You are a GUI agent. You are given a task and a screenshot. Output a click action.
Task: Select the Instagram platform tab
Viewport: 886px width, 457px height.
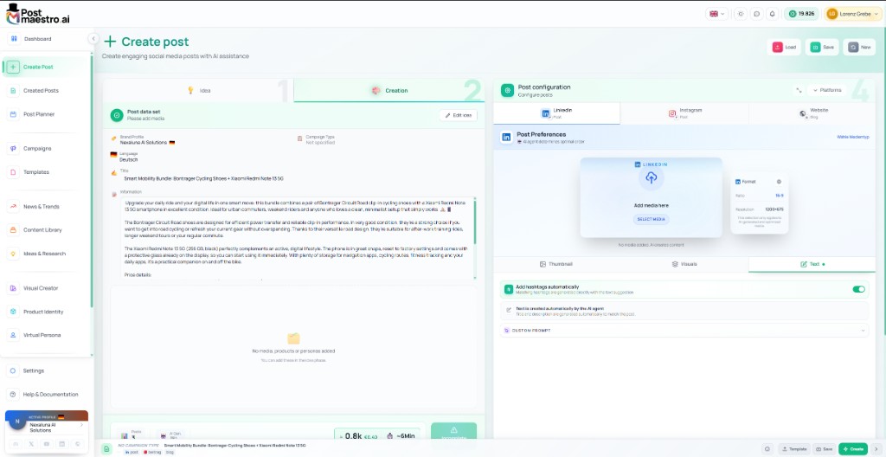684,113
